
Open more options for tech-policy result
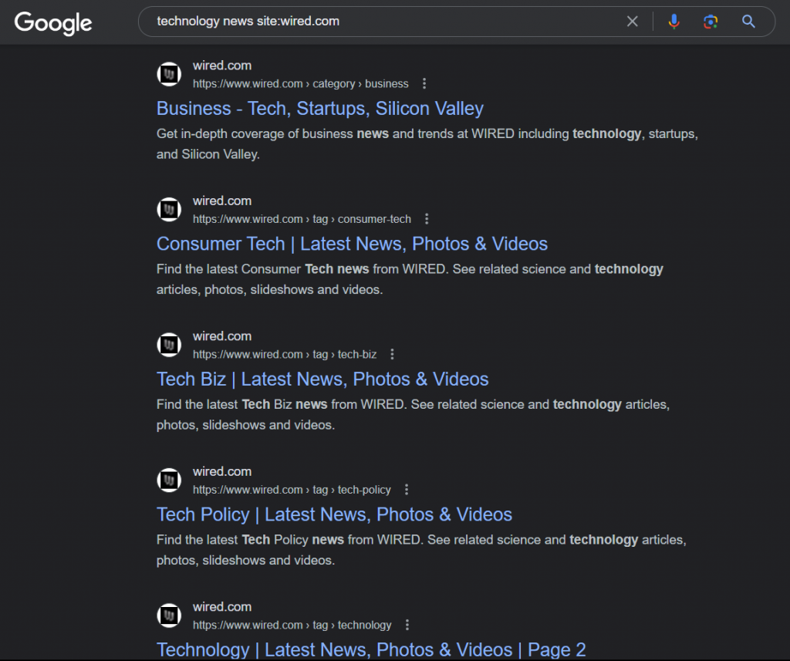(407, 489)
